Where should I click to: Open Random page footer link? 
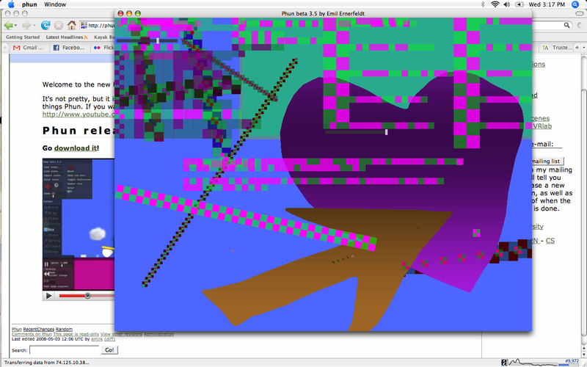[64, 329]
